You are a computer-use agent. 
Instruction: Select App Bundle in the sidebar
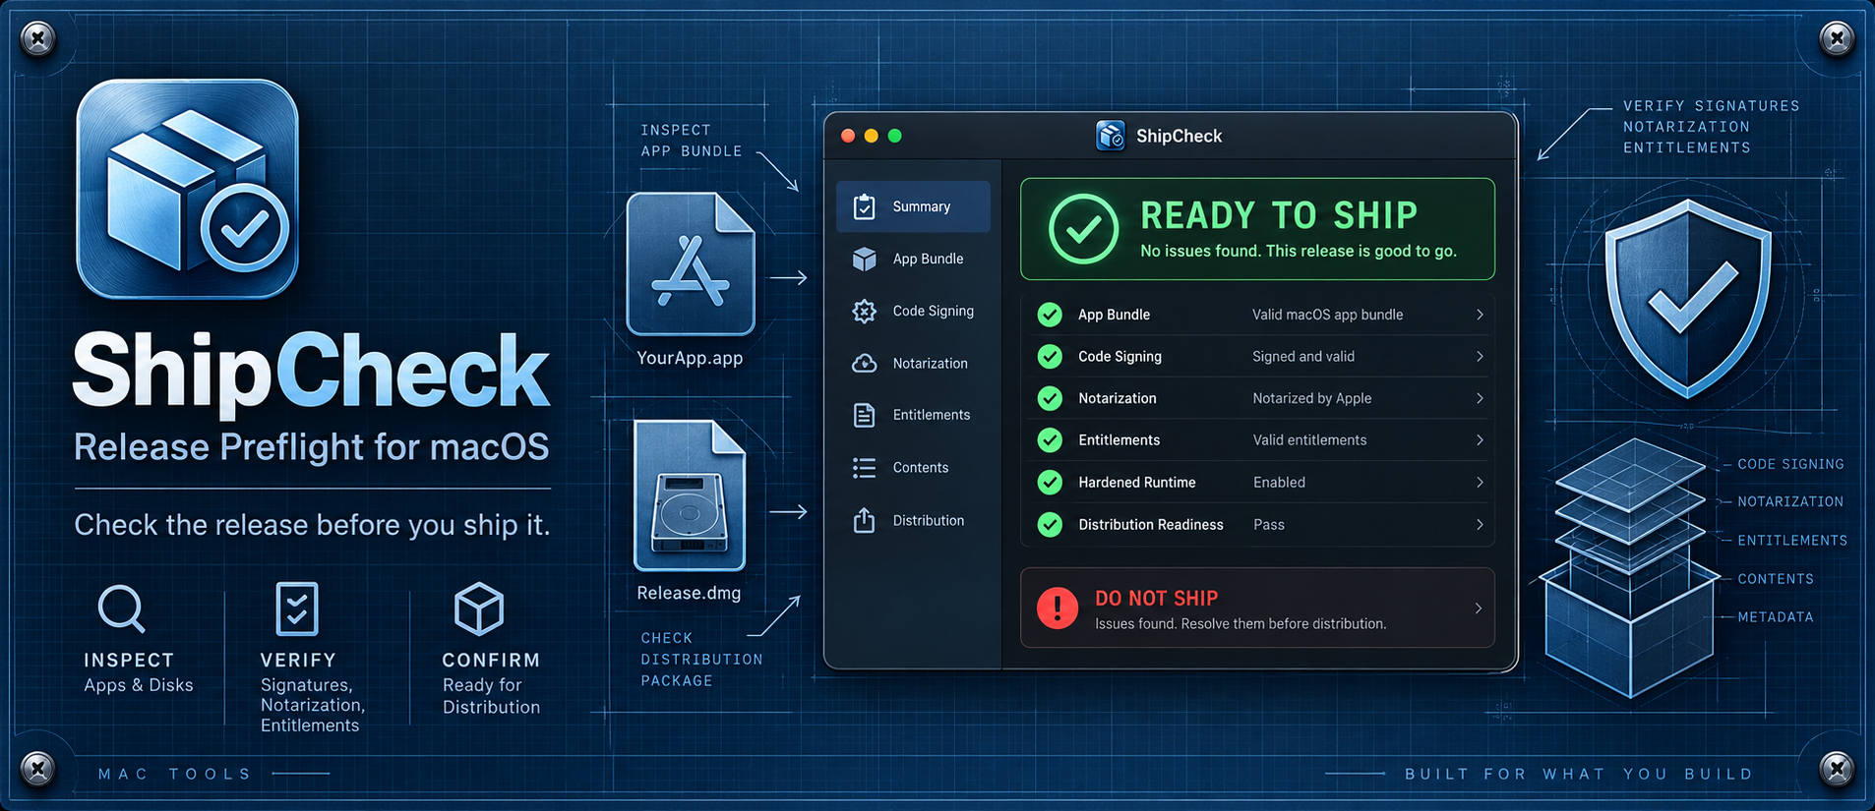click(913, 259)
